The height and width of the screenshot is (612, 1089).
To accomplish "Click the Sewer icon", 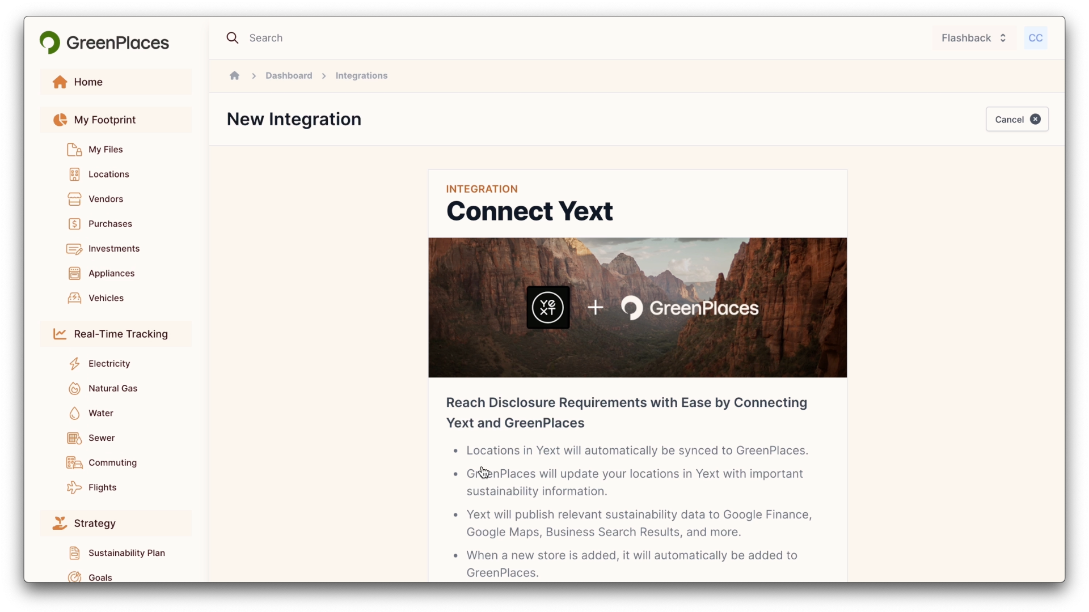I will 74,438.
